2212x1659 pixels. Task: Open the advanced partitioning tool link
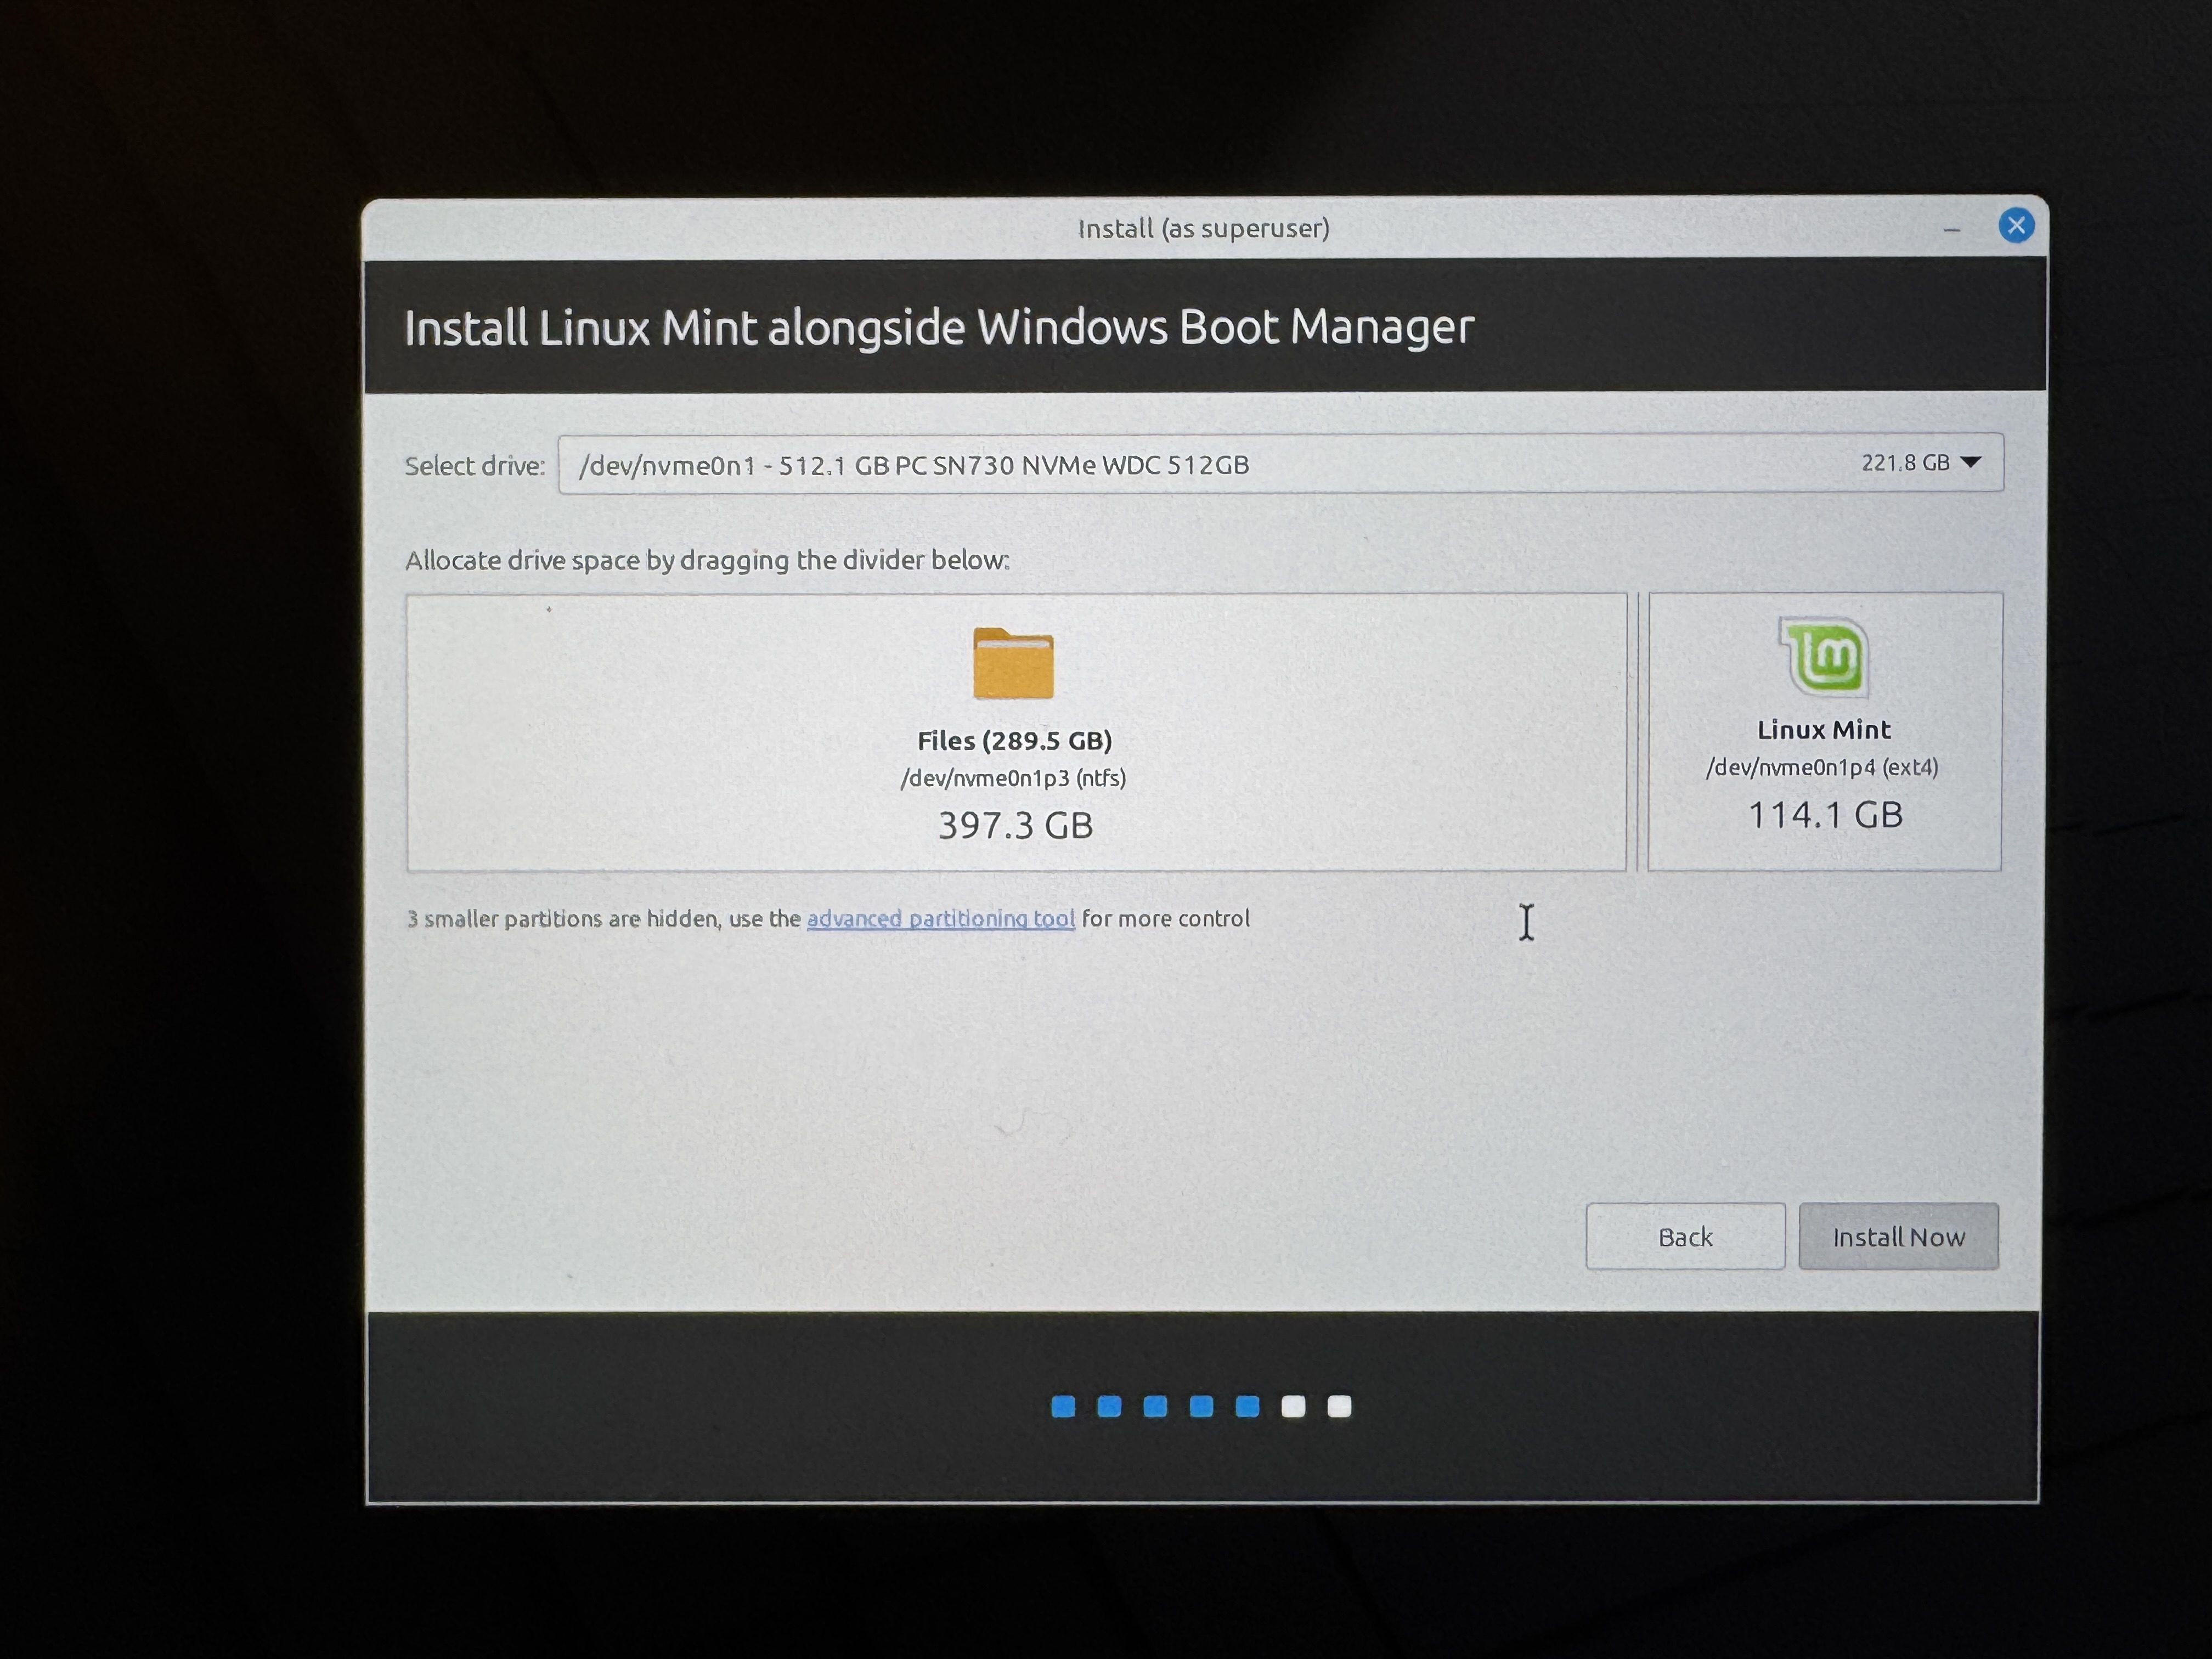[940, 918]
